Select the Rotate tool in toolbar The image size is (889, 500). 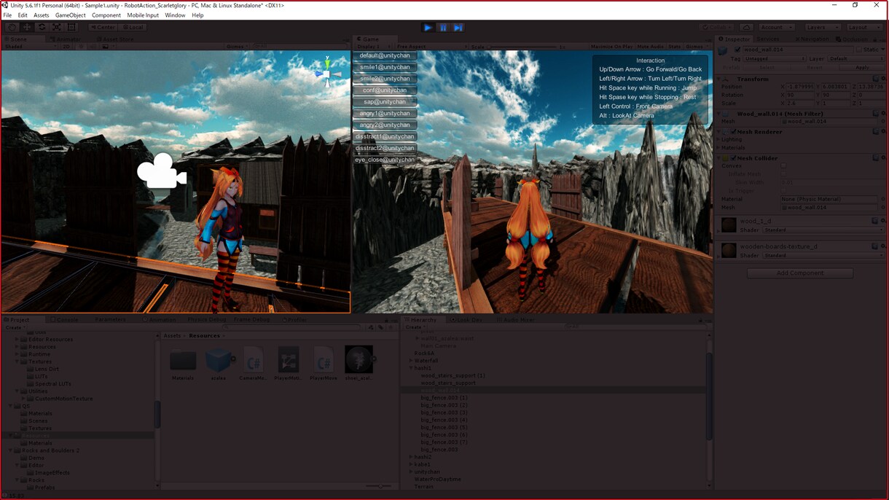(42, 27)
